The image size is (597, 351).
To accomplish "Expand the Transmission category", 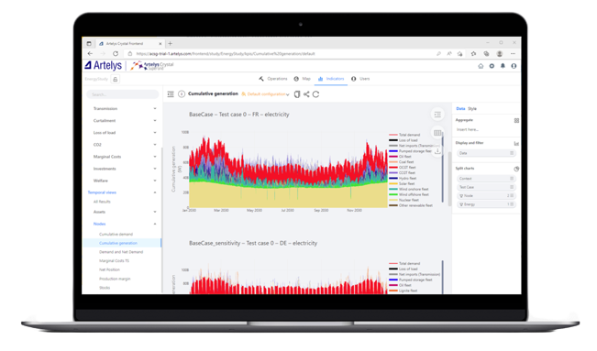I will click(125, 109).
